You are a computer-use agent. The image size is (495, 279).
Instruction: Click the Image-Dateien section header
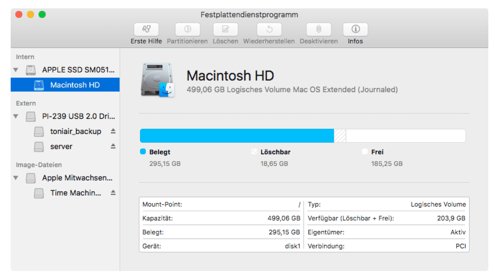(x=39, y=165)
